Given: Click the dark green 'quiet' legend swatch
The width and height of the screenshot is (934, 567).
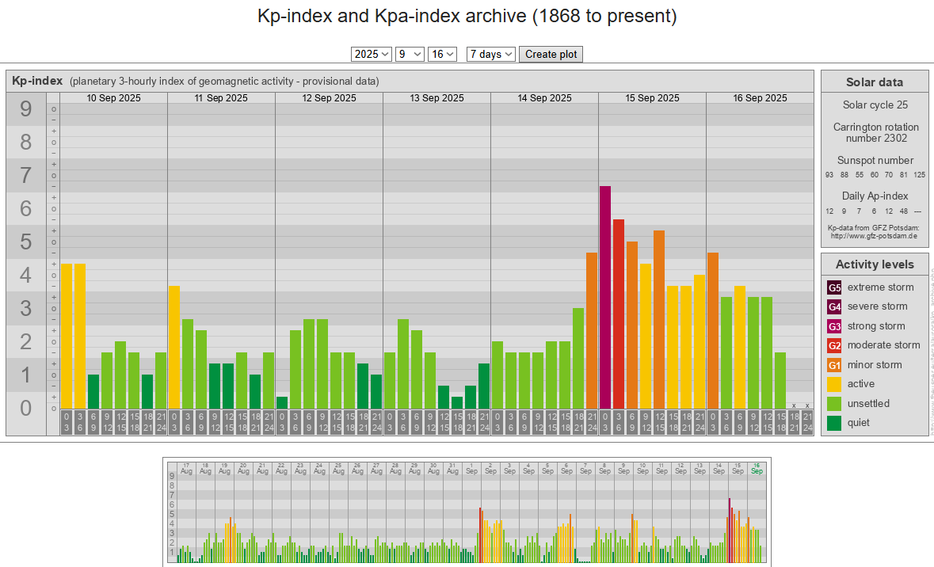Looking at the screenshot, I should 834,423.
